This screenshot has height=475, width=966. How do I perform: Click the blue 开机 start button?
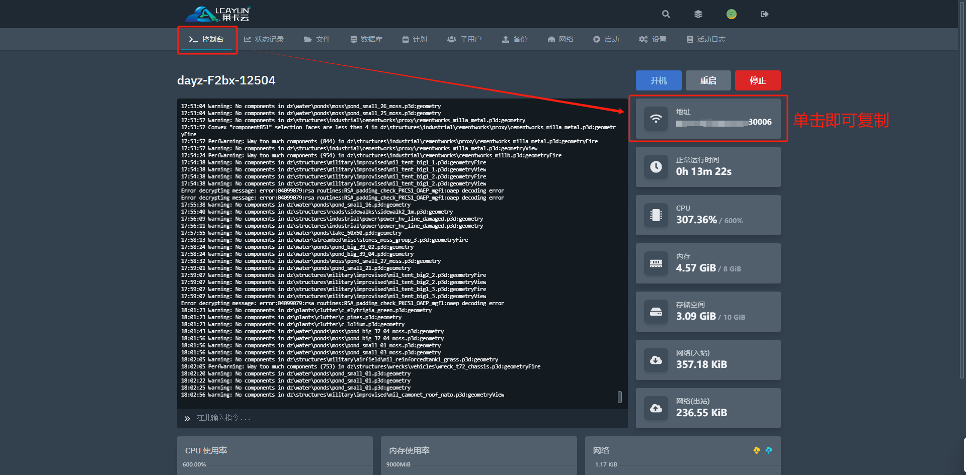pos(658,80)
